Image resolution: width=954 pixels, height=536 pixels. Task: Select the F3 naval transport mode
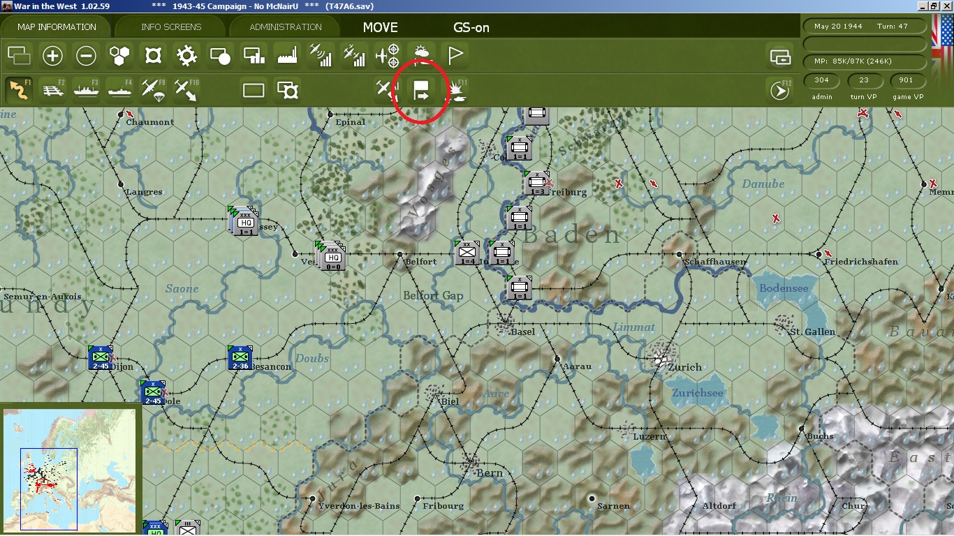(x=86, y=90)
